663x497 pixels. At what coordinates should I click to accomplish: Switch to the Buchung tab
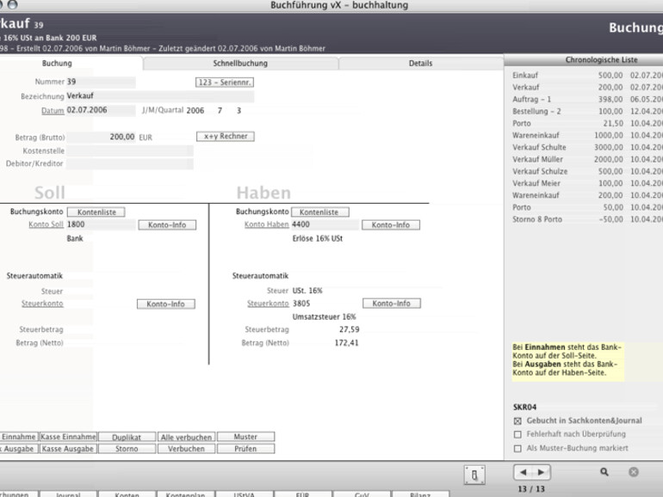57,64
